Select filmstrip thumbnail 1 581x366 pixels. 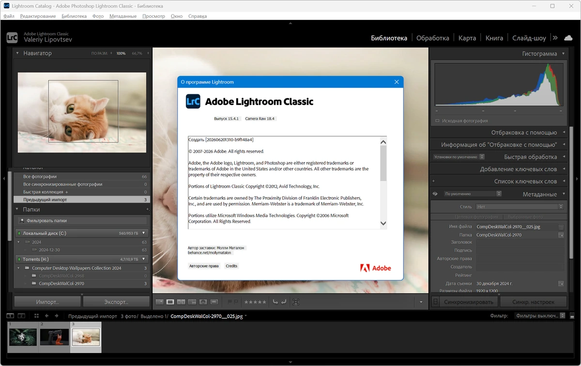(23, 337)
